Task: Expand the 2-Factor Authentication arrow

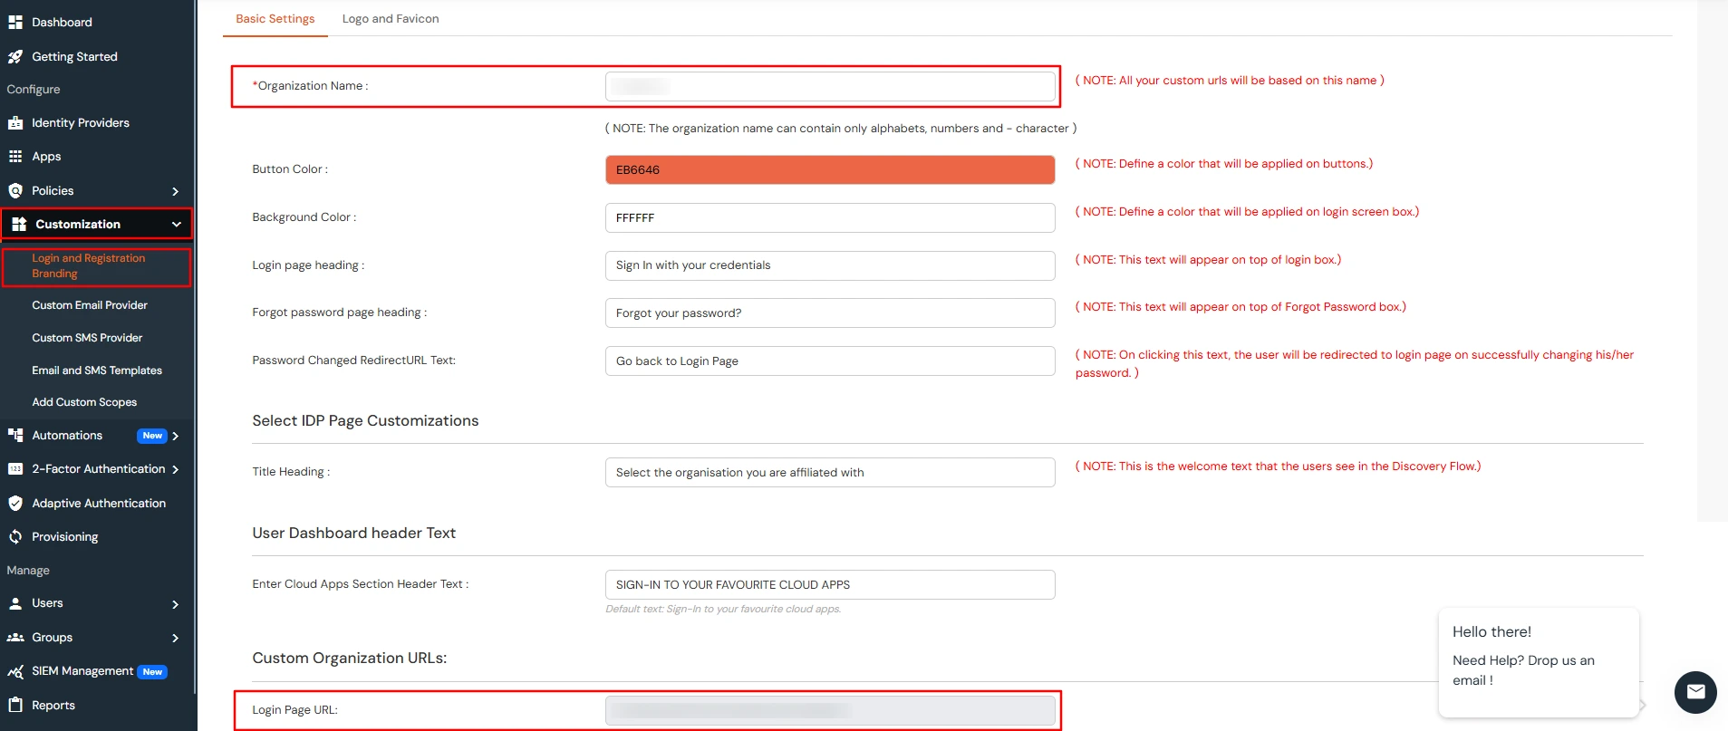Action: tap(176, 469)
